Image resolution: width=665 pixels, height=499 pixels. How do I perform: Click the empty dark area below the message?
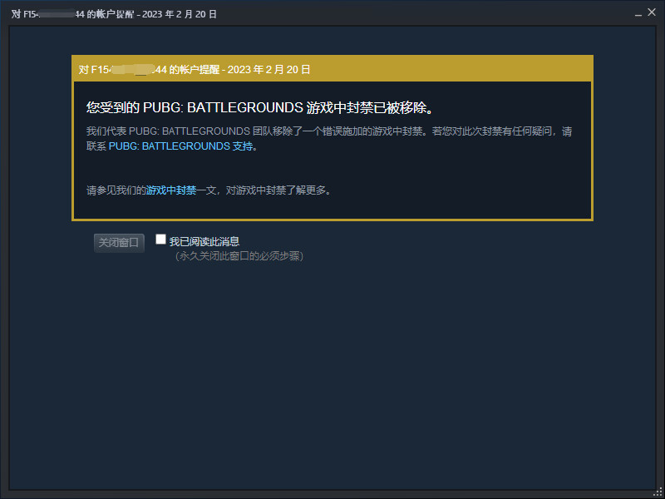(x=332, y=373)
